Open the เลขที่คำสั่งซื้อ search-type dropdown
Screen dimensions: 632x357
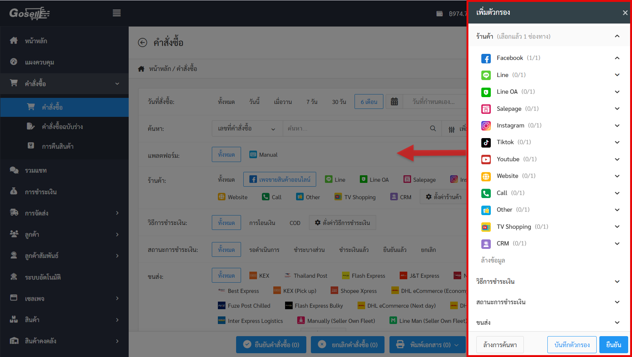click(247, 129)
